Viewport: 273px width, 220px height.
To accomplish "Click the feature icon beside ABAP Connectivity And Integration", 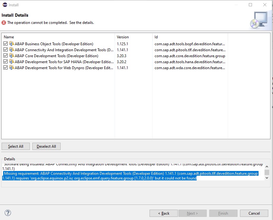I will tap(12, 50).
